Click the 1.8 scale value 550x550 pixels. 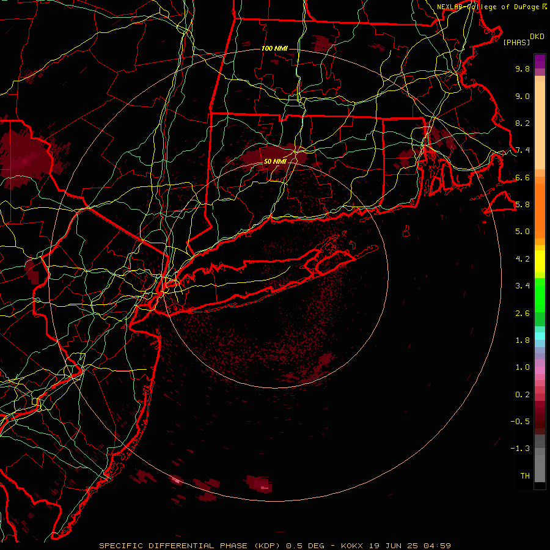tap(522, 340)
